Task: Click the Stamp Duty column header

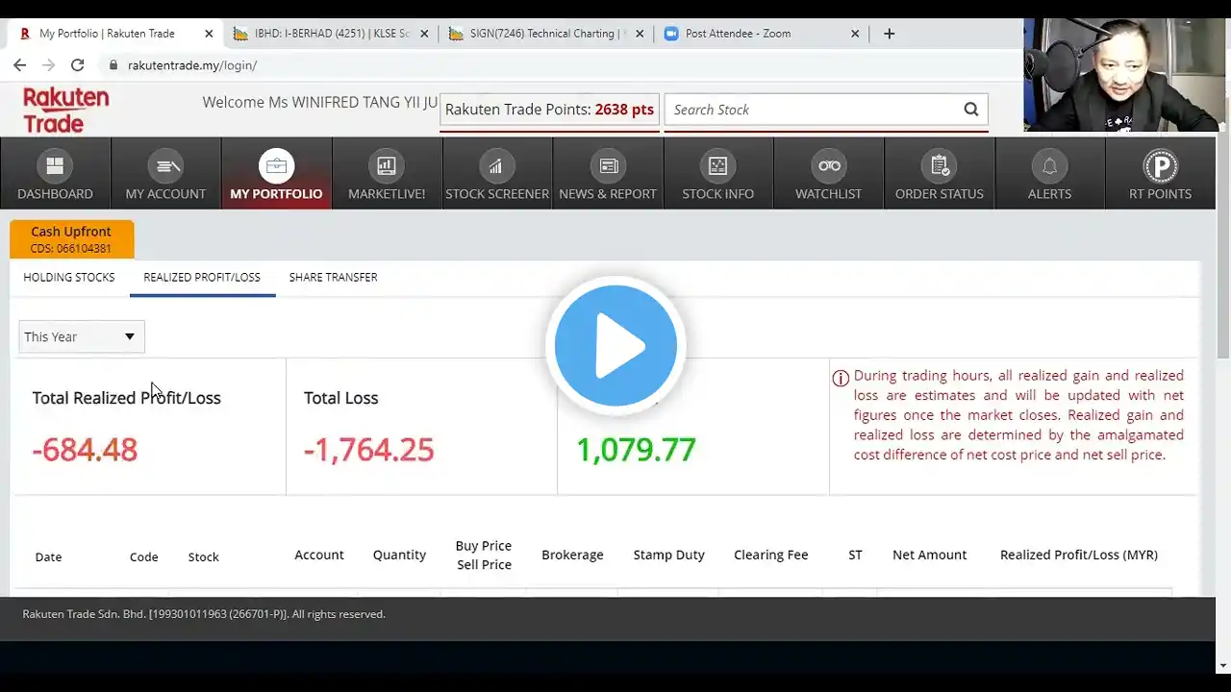Action: pos(669,555)
